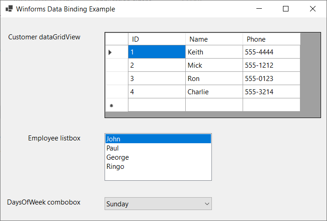Click the empty new-row ID cell
This screenshot has height=221, width=327.
click(x=156, y=105)
